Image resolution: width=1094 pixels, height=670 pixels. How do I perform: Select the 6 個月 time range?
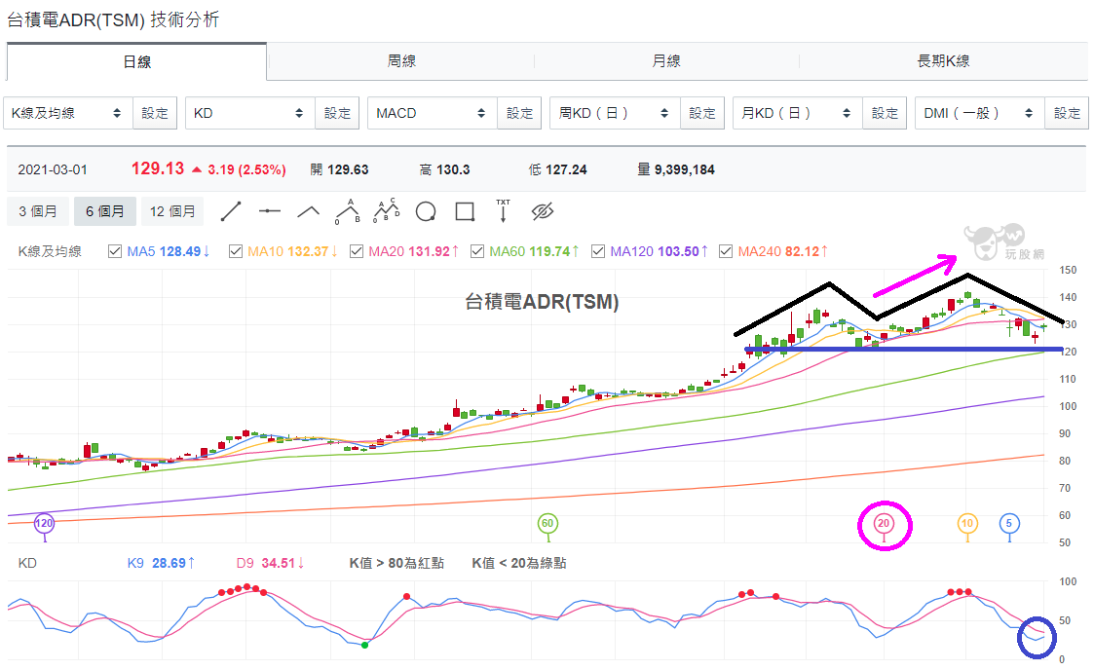click(x=104, y=211)
